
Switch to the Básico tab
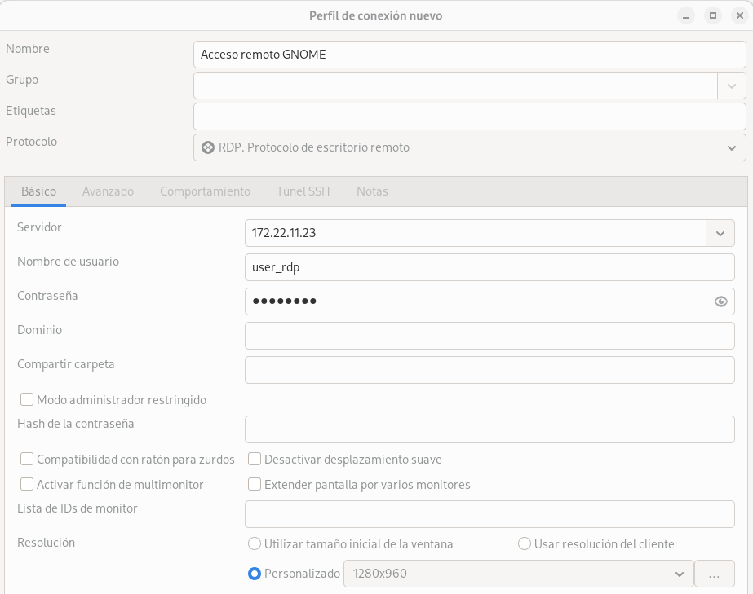pos(38,191)
